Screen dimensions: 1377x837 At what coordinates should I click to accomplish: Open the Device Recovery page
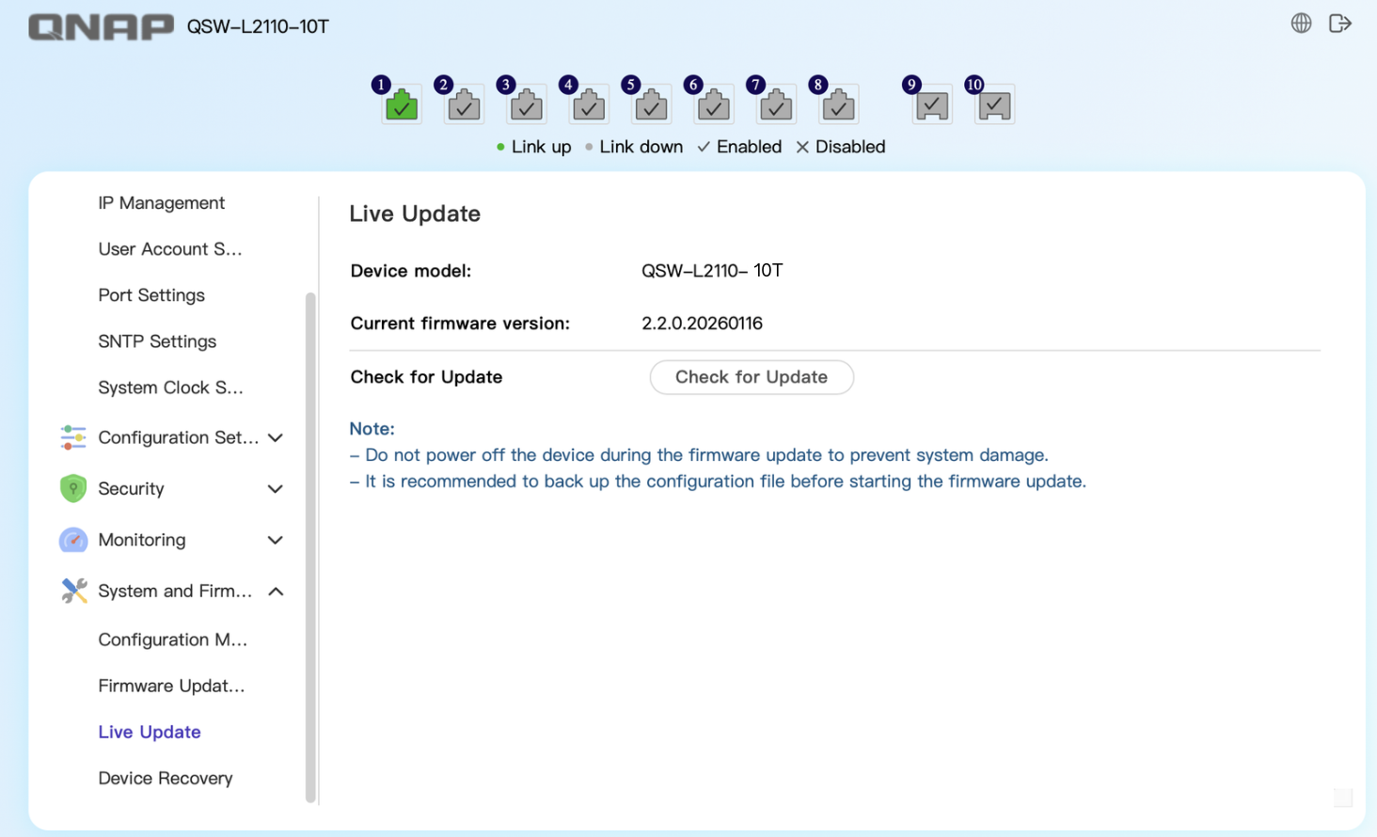pyautogui.click(x=165, y=778)
